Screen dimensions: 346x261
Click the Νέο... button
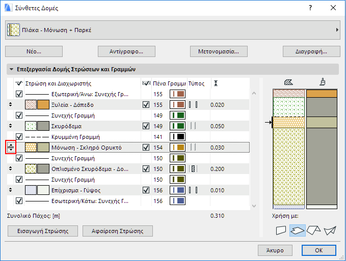[x=34, y=51]
